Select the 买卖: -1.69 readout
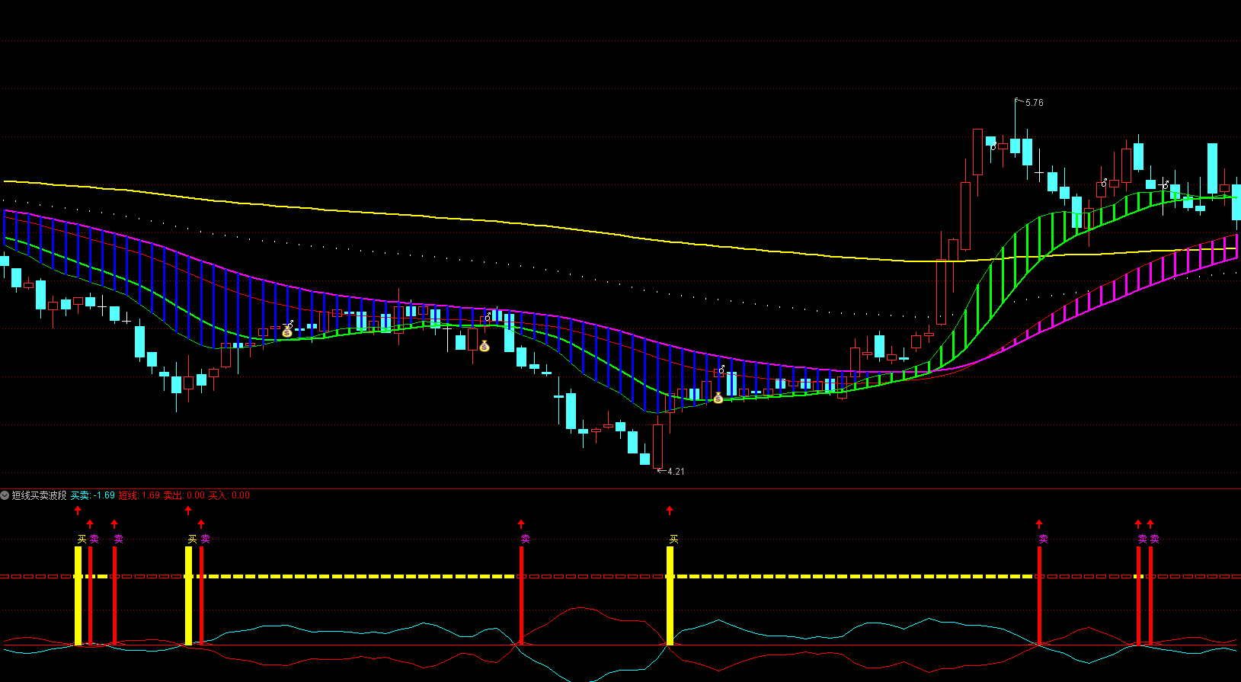This screenshot has width=1241, height=682. click(x=93, y=495)
